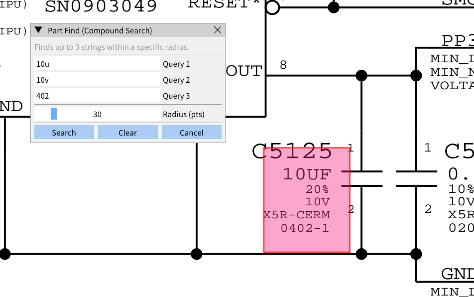This screenshot has width=474, height=297.
Task: Click junction dot above C5125 on OUT net
Action: point(362,76)
